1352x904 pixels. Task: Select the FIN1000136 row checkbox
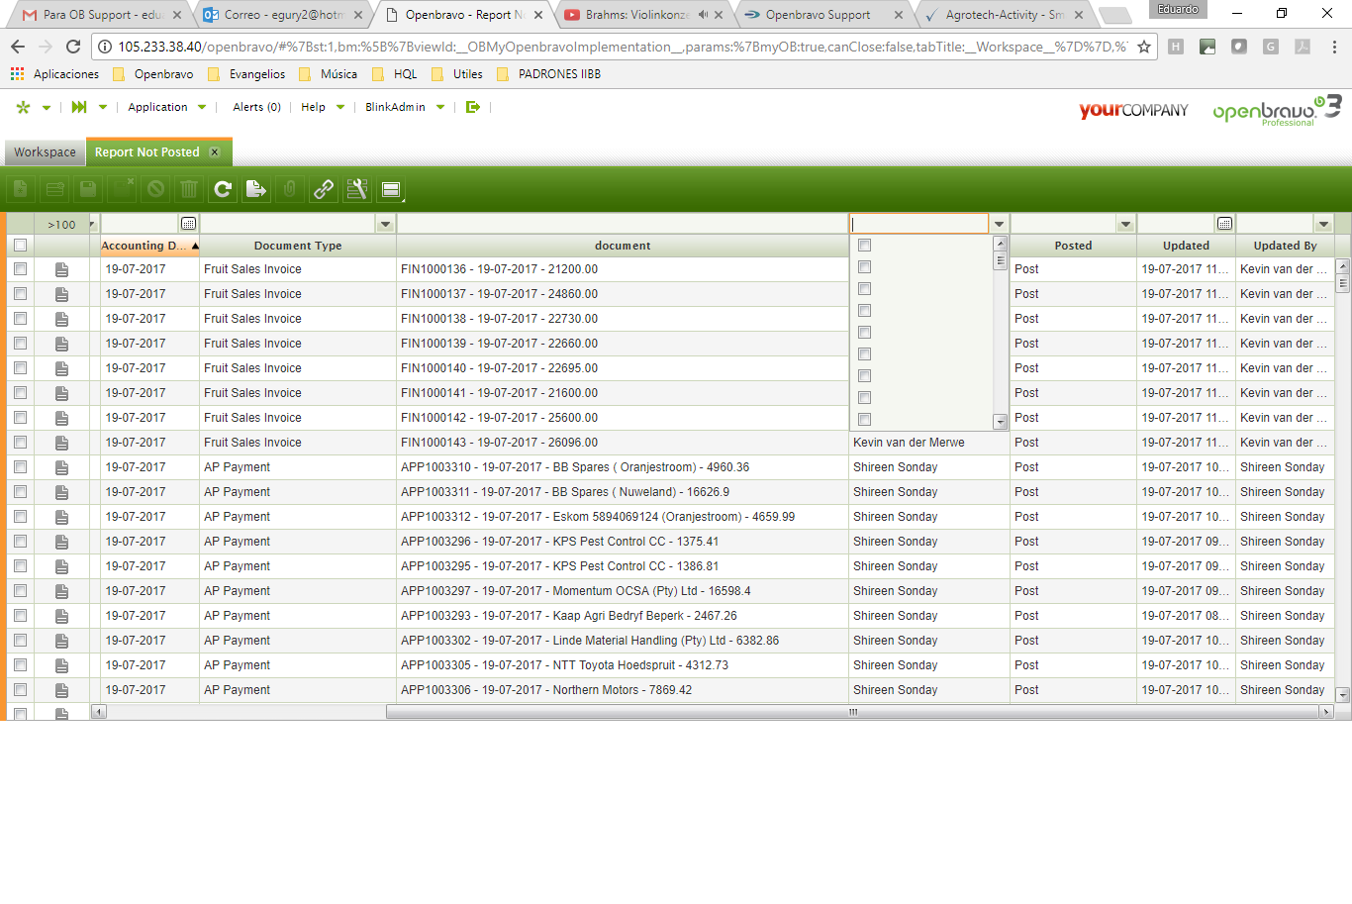(x=20, y=269)
